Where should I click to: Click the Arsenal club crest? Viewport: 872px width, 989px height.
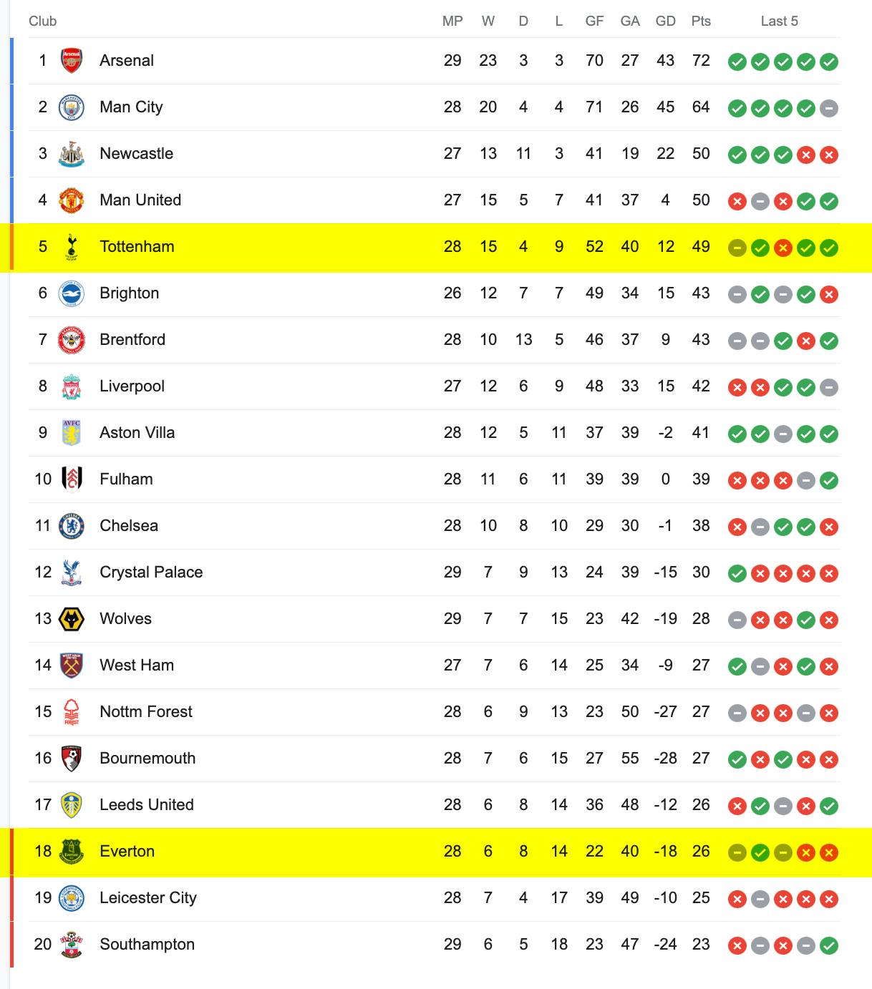coord(71,61)
